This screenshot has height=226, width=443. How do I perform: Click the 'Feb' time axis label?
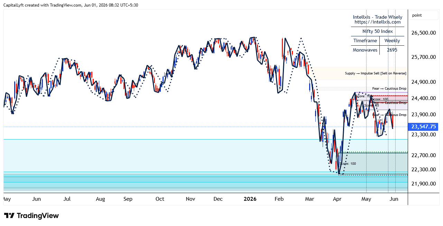click(x=279, y=199)
